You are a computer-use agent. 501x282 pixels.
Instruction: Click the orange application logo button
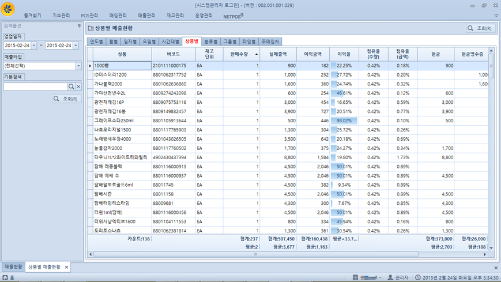coord(7,9)
